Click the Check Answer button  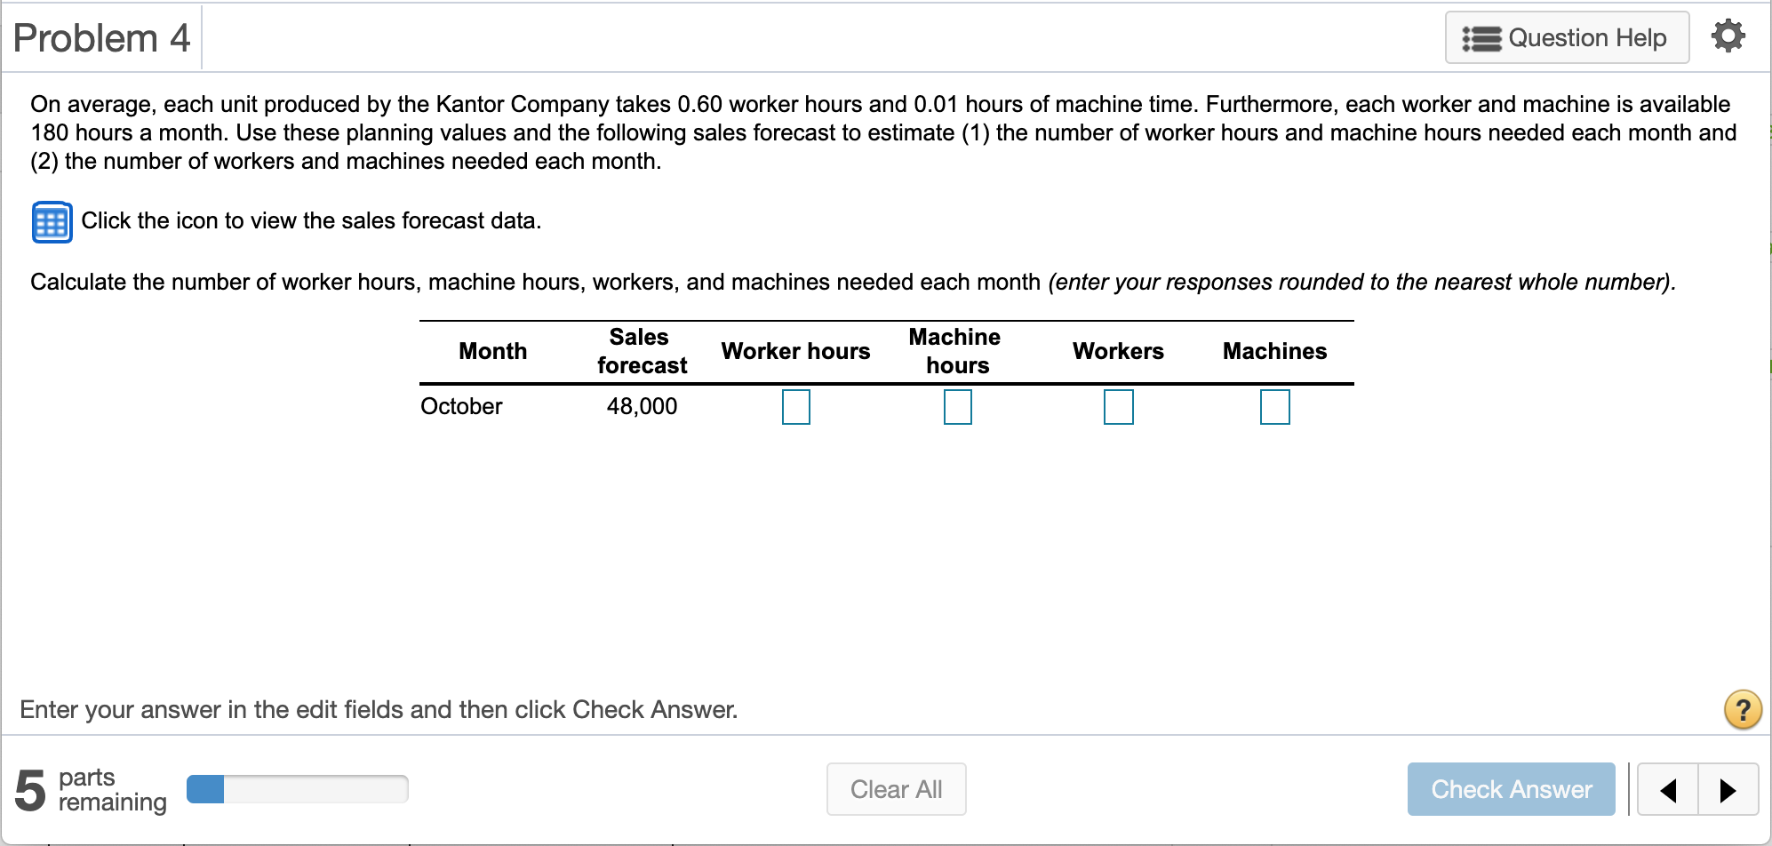1511,788
